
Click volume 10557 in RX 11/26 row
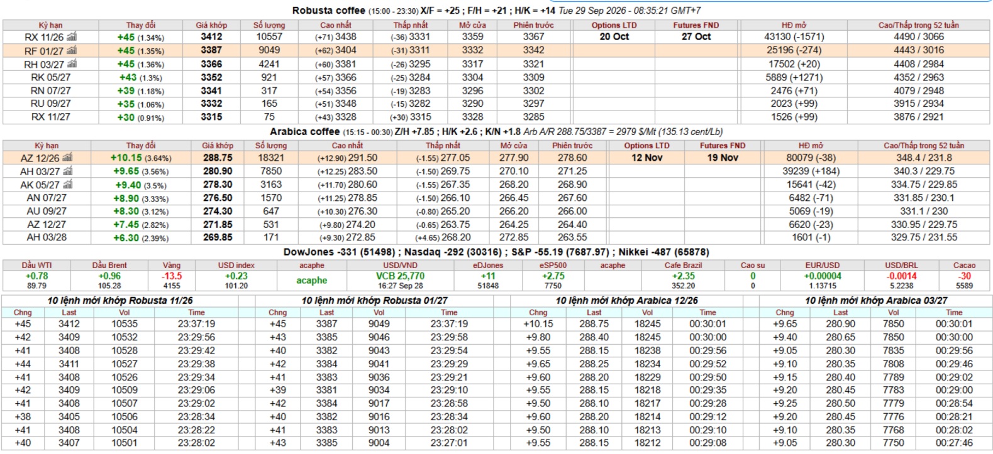coord(269,37)
